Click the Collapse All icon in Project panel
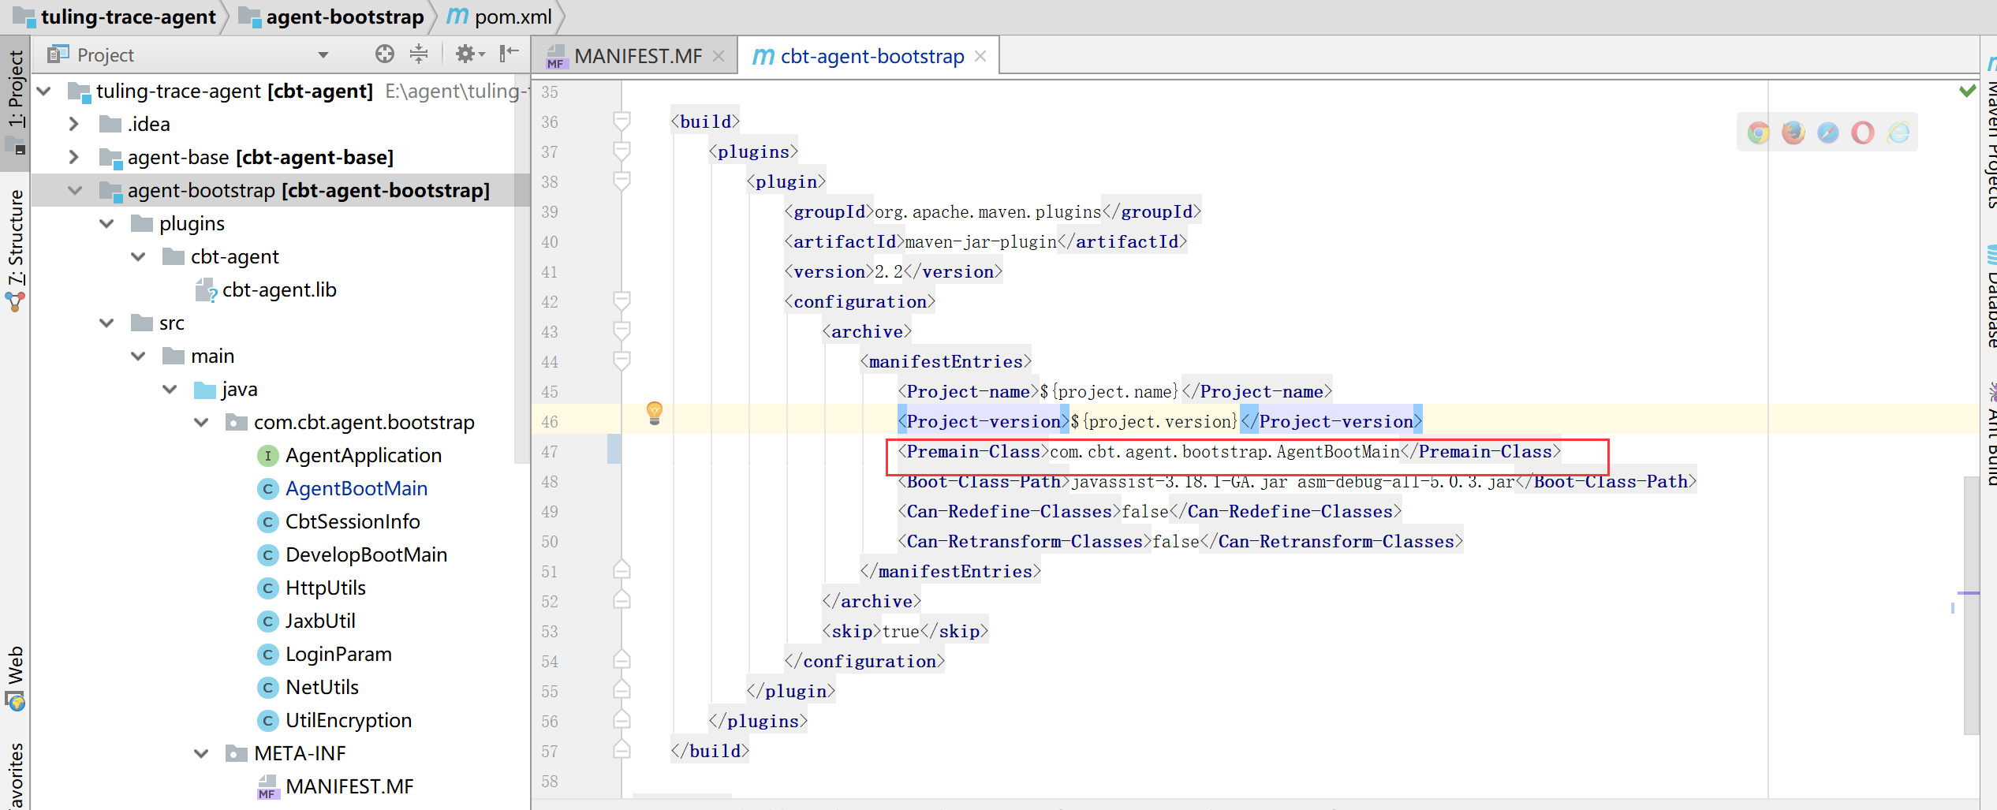 pos(419,54)
